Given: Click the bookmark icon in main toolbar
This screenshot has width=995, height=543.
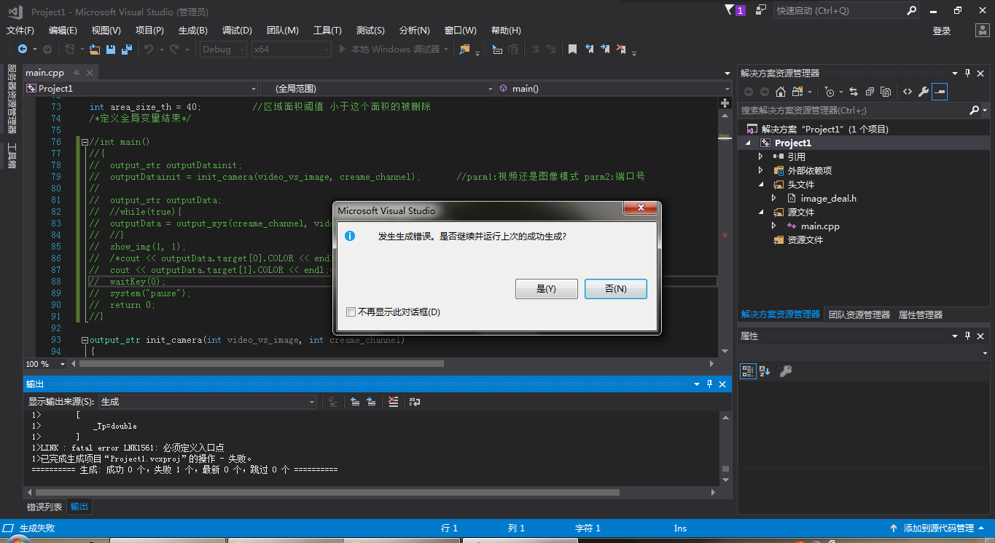Looking at the screenshot, I should 572,49.
